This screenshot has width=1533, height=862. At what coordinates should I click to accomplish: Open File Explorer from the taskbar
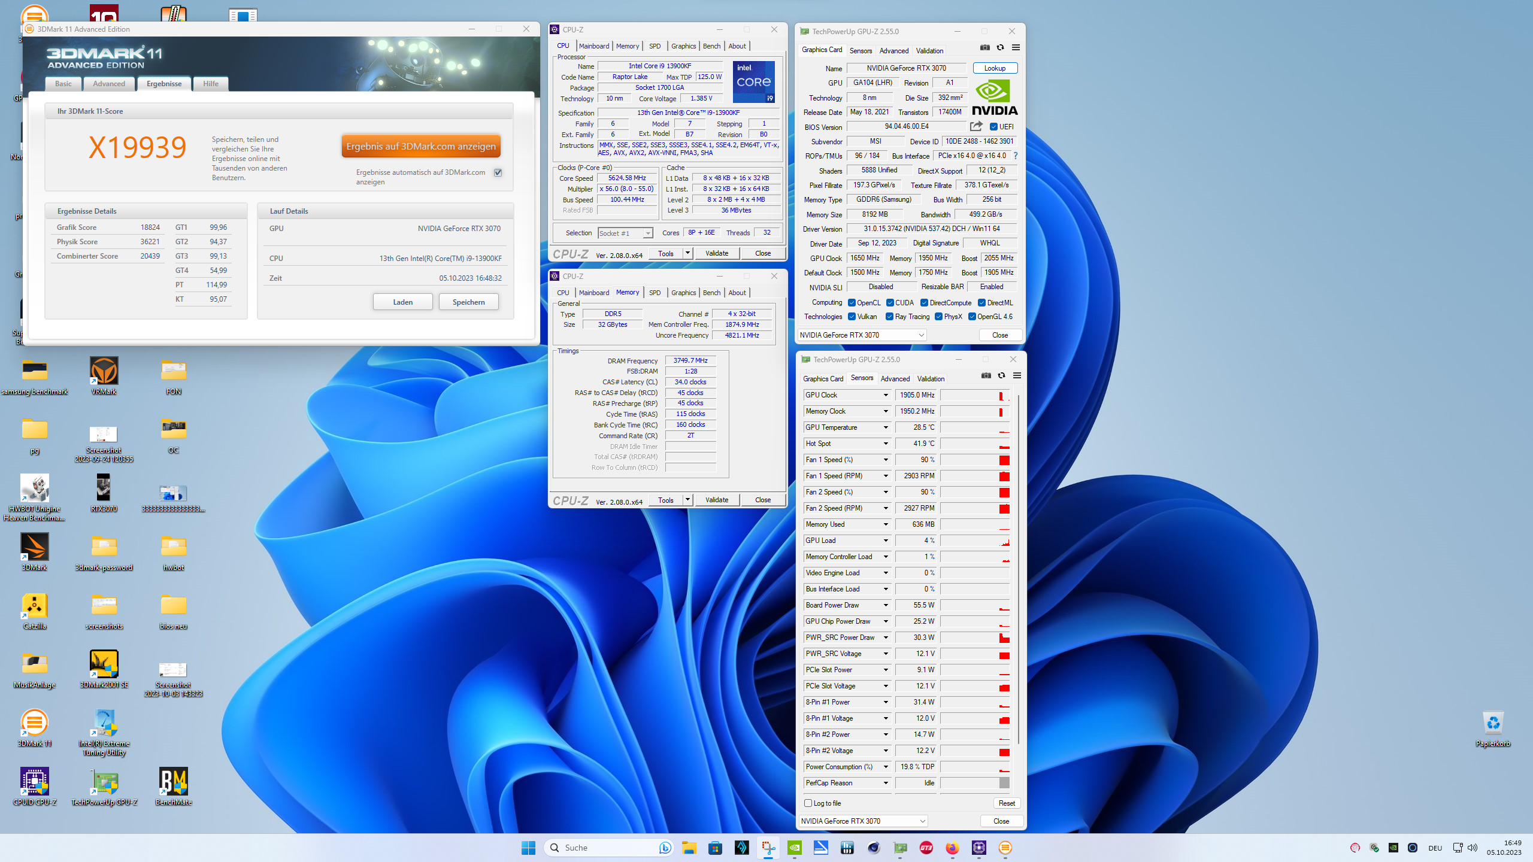pos(689,848)
